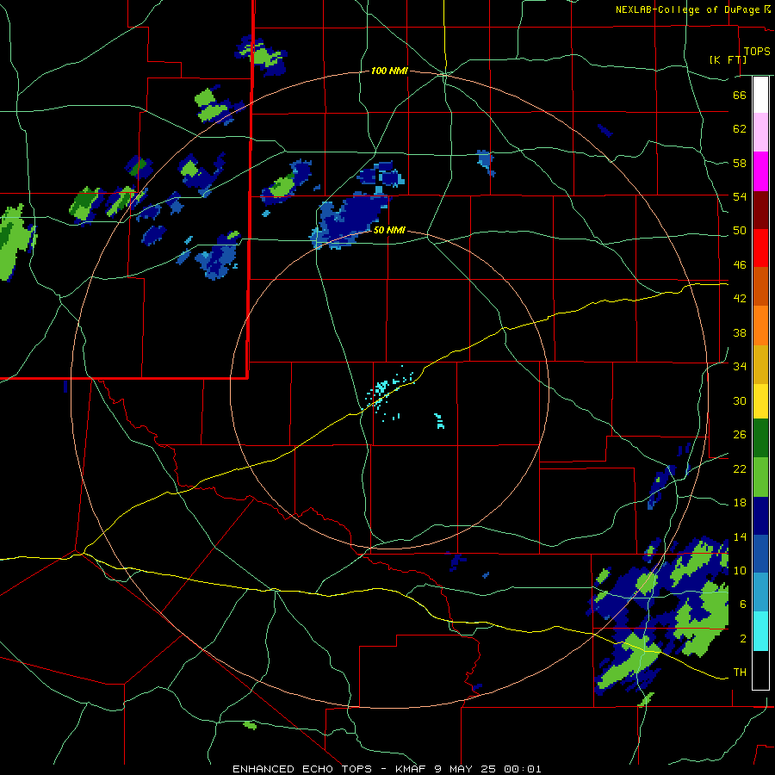The height and width of the screenshot is (775, 775).
Task: Click the cyan 2 kft legend swatch
Action: 760,631
